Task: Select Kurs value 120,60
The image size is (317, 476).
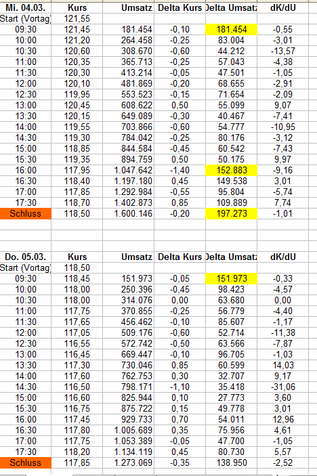Action: point(77,51)
